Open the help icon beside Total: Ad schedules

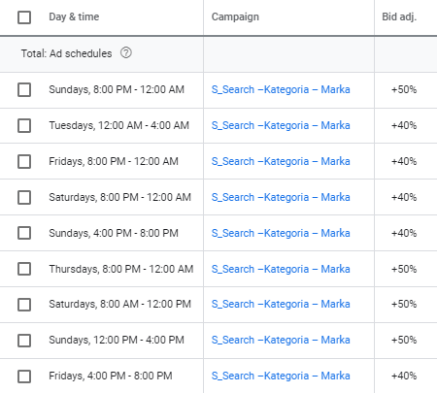pos(126,52)
